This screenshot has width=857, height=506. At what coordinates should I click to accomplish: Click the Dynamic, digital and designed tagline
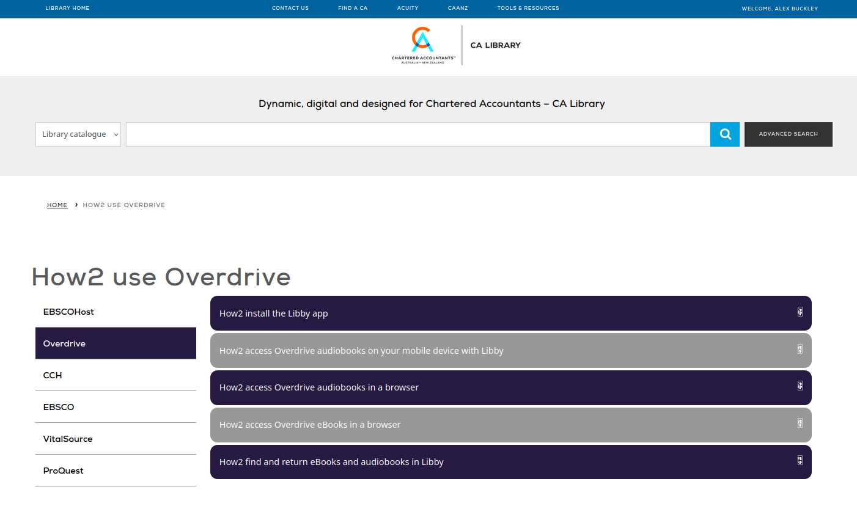tap(432, 104)
